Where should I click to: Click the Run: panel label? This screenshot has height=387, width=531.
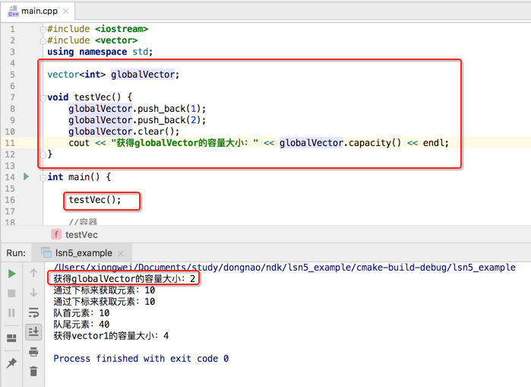(16, 253)
